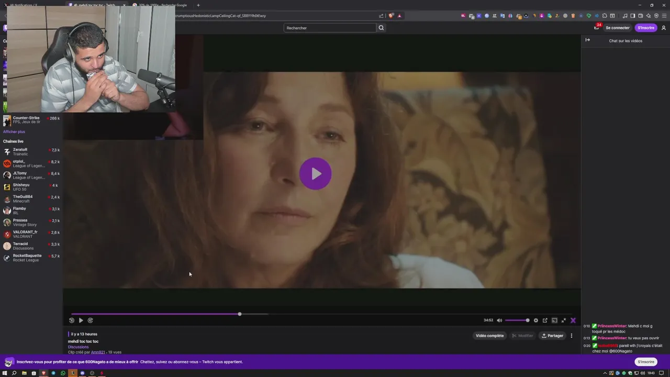Open the Brave VPN shield icon
The width and height of the screenshot is (670, 377).
coord(656,15)
